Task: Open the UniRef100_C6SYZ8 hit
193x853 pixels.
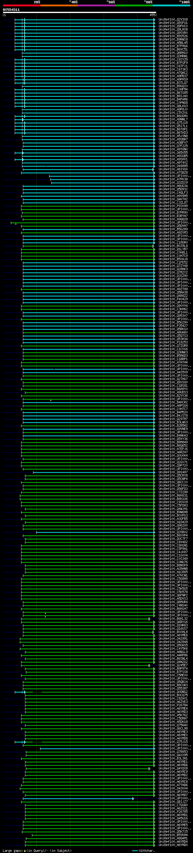Action: pyautogui.click(x=173, y=60)
